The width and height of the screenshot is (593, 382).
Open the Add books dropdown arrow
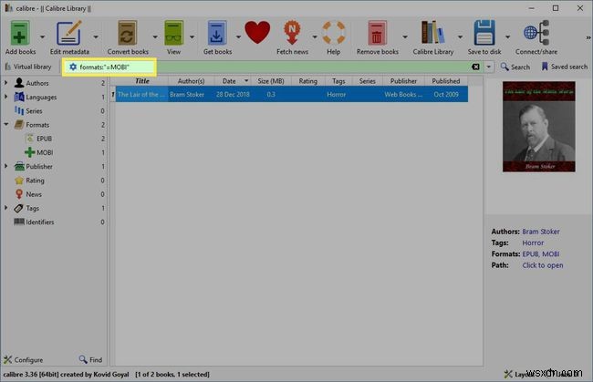(42, 37)
